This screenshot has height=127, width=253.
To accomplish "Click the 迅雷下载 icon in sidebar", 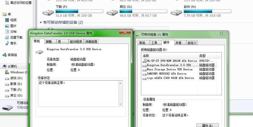I will point(7,37).
